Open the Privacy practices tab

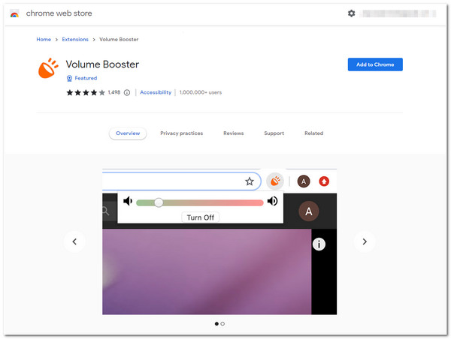pyautogui.click(x=181, y=133)
